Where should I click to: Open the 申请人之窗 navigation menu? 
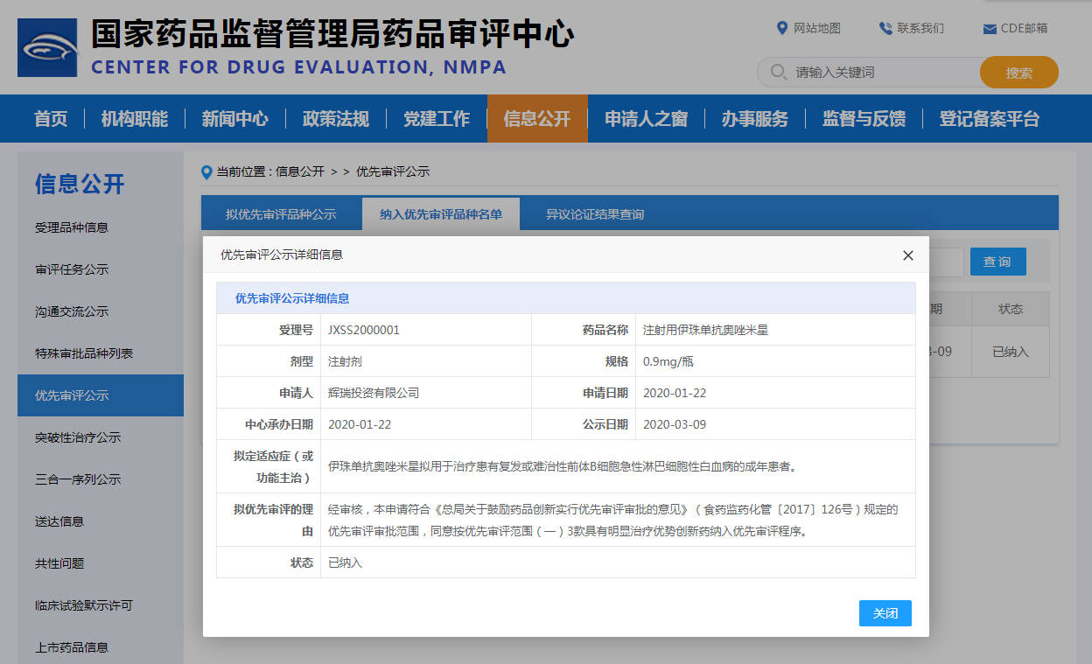(x=646, y=119)
